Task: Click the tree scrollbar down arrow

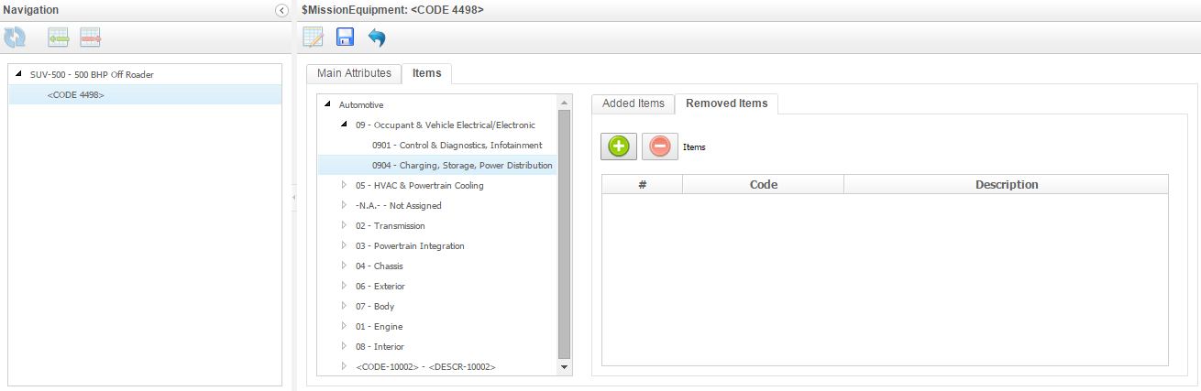Action: 564,367
